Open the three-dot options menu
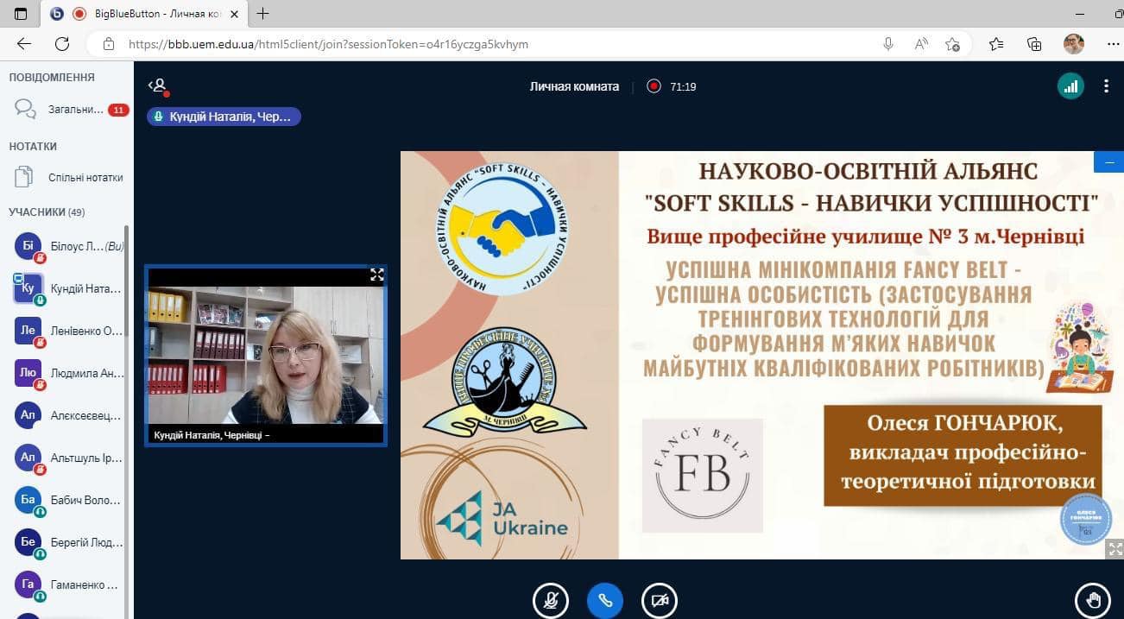This screenshot has width=1124, height=619. click(1106, 85)
